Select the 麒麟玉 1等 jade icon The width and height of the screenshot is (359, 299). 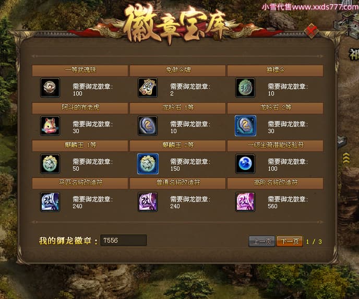click(50, 164)
